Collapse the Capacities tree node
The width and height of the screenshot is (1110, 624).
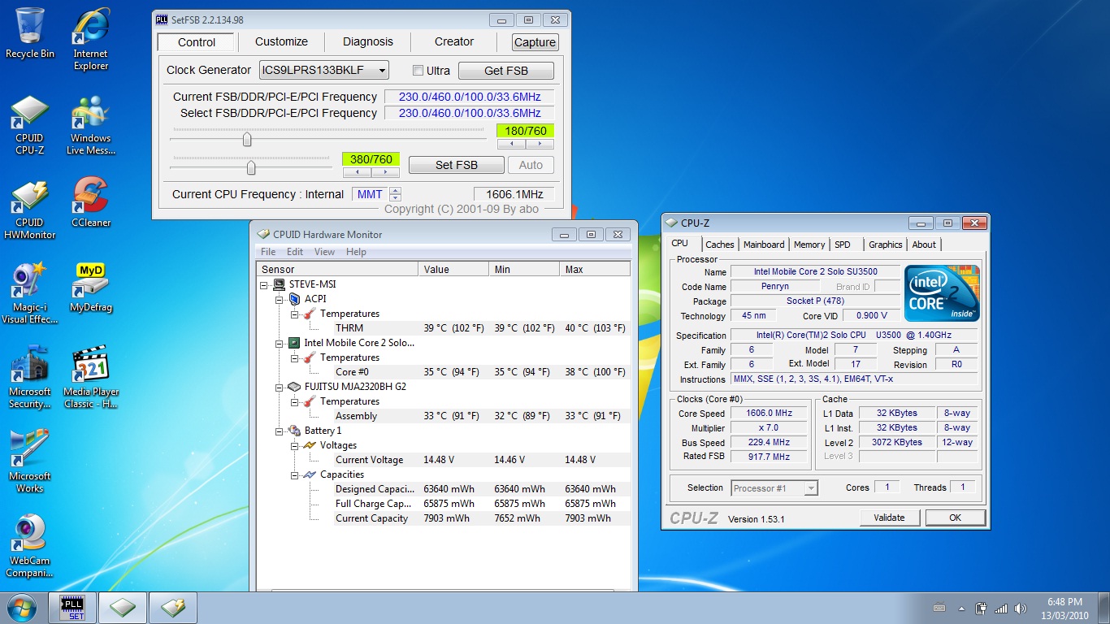tap(294, 474)
